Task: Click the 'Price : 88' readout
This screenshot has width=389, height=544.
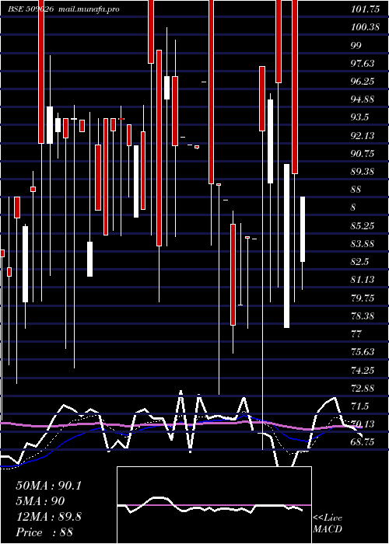Action: [44, 532]
